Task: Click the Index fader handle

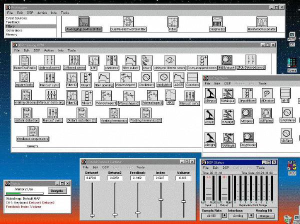Action: pyautogui.click(x=161, y=199)
